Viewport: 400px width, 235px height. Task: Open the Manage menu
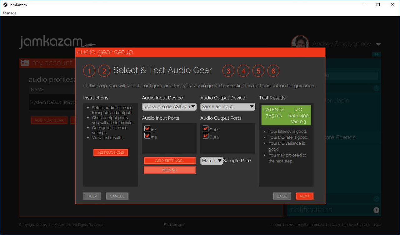click(9, 13)
